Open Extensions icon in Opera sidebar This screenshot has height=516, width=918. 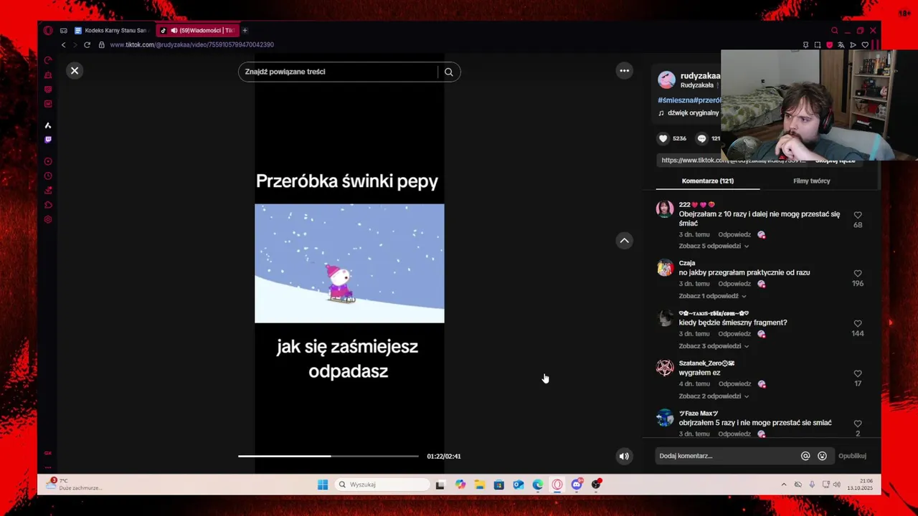click(x=48, y=206)
